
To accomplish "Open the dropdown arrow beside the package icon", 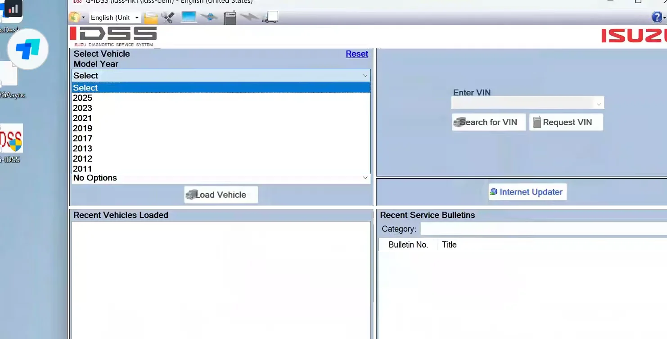I will tap(83, 18).
